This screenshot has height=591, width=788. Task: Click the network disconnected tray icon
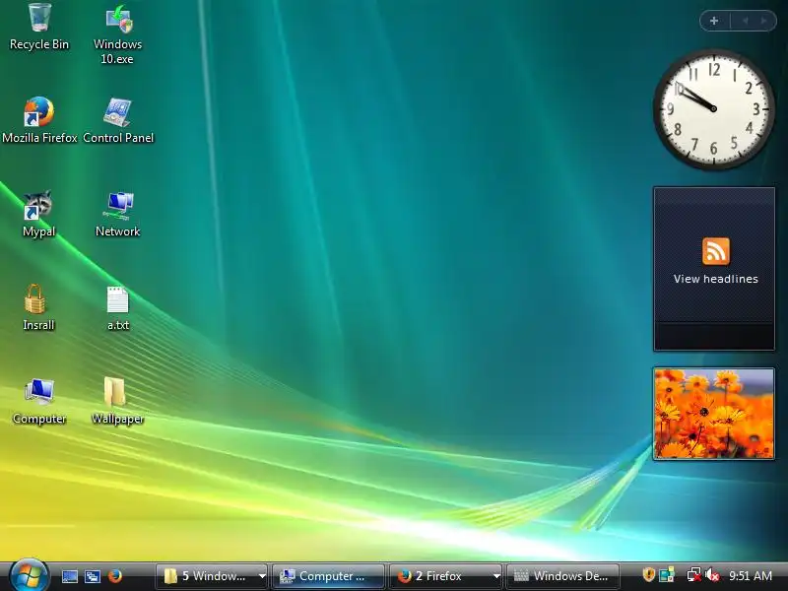click(x=694, y=574)
